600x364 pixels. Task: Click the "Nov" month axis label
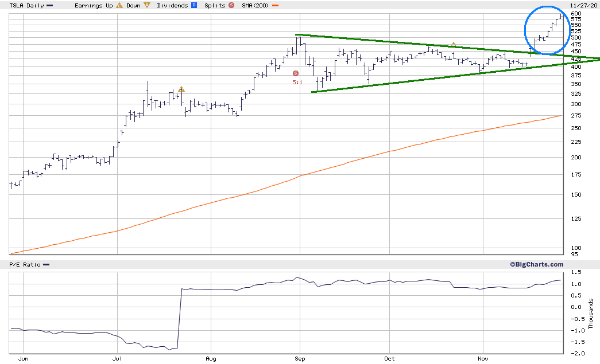483,359
